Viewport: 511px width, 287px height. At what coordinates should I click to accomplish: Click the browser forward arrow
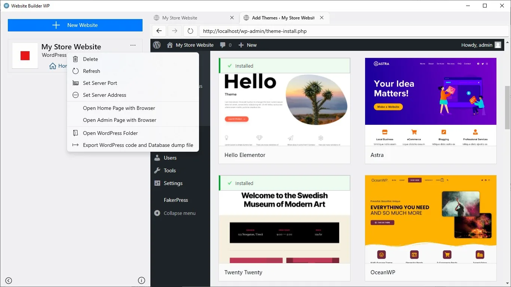click(175, 31)
